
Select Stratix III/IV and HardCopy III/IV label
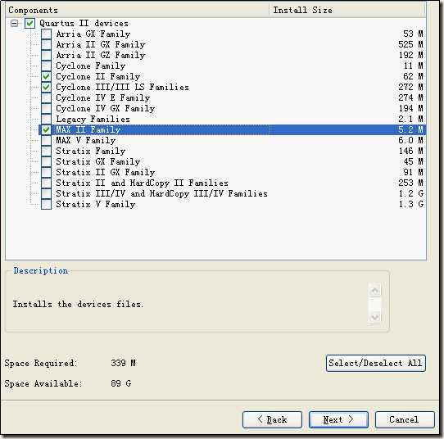pos(161,194)
